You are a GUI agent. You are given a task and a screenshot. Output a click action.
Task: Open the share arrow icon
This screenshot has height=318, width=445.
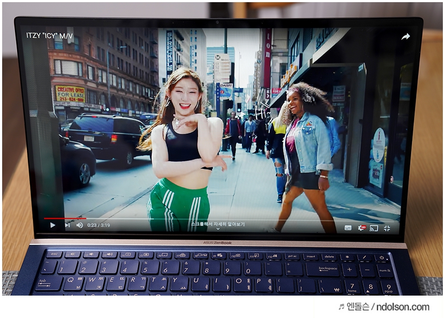point(406,36)
